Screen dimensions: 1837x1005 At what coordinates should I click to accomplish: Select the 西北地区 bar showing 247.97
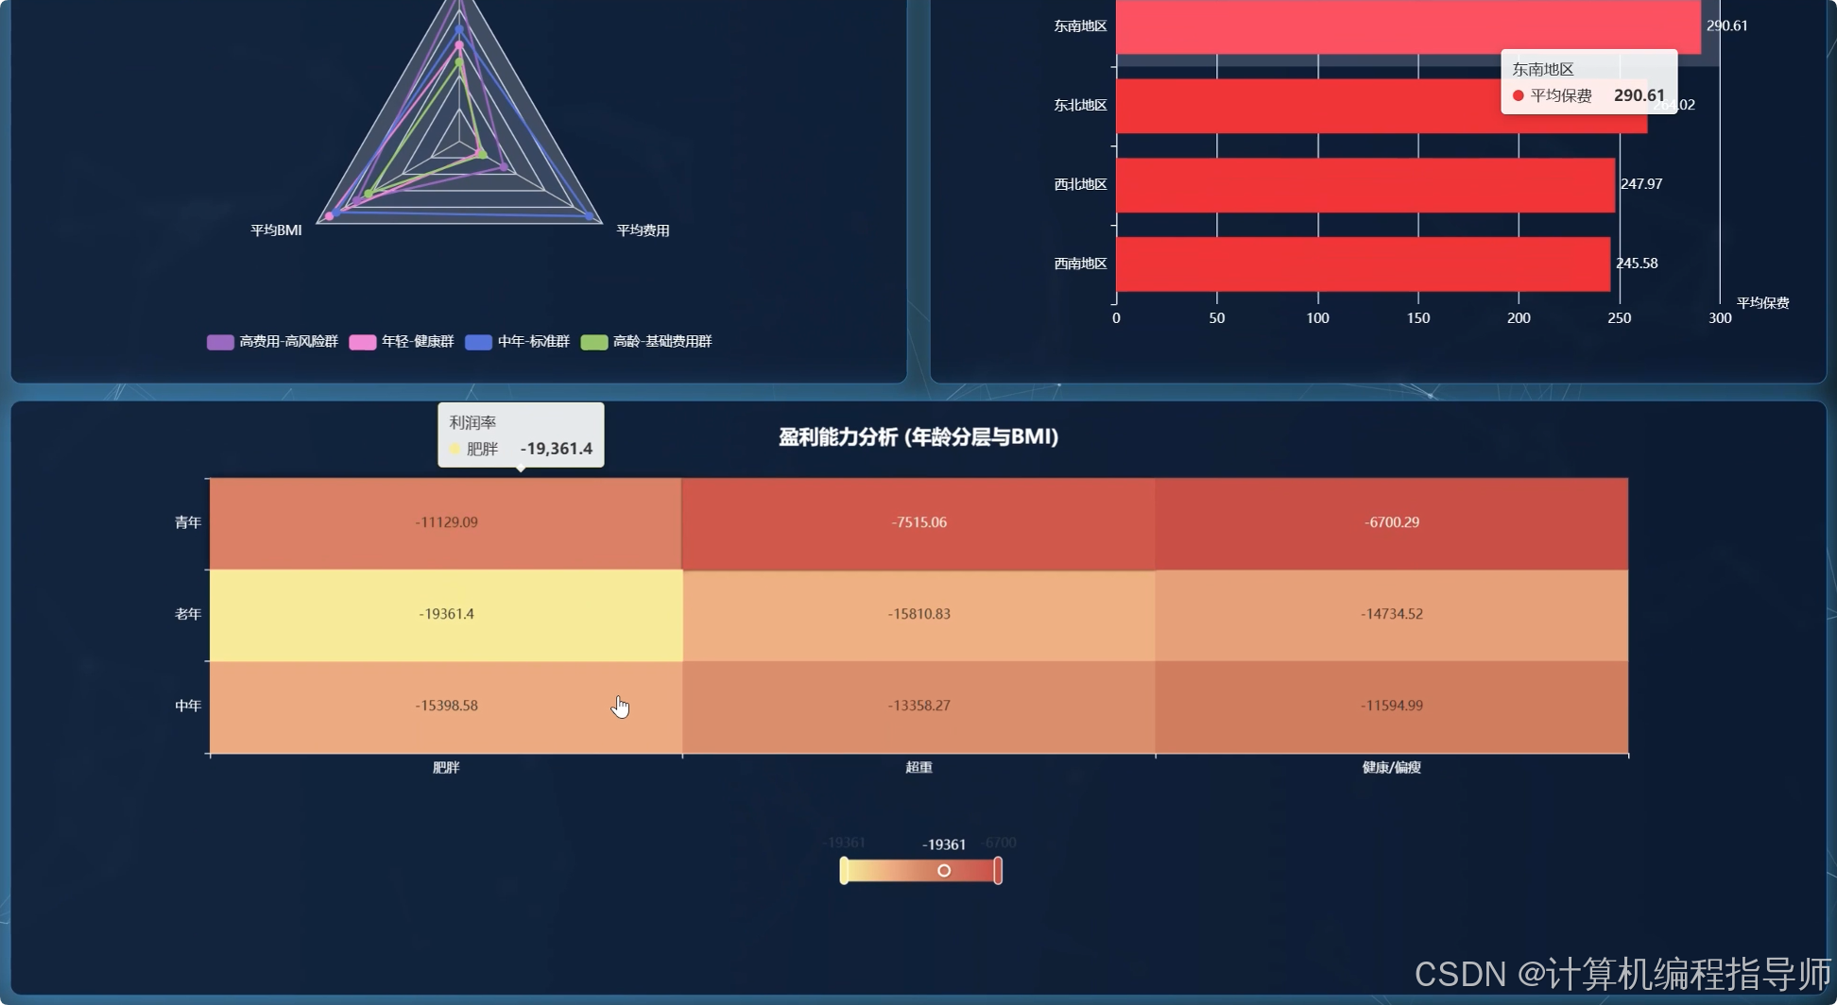click(1365, 185)
